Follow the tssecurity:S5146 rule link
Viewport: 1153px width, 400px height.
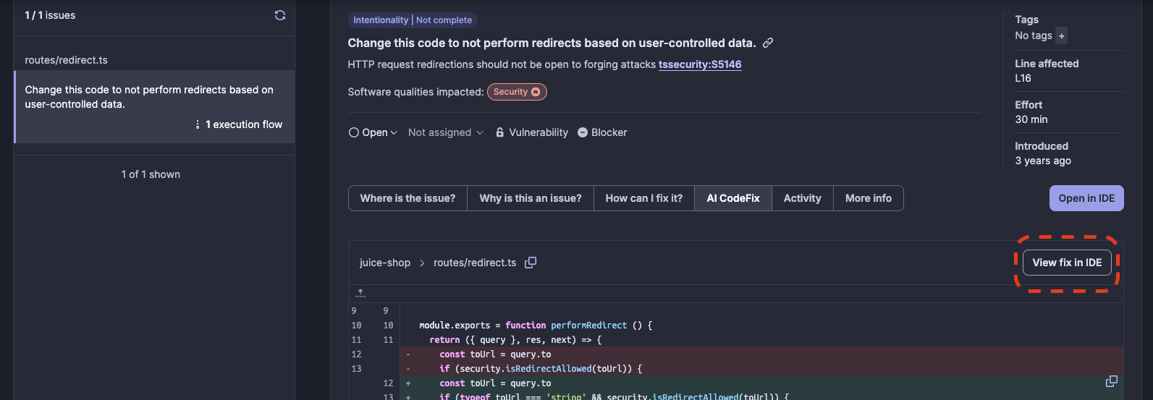(x=700, y=64)
